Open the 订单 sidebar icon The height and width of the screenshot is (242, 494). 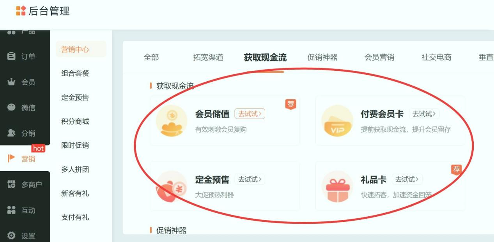[x=12, y=56]
